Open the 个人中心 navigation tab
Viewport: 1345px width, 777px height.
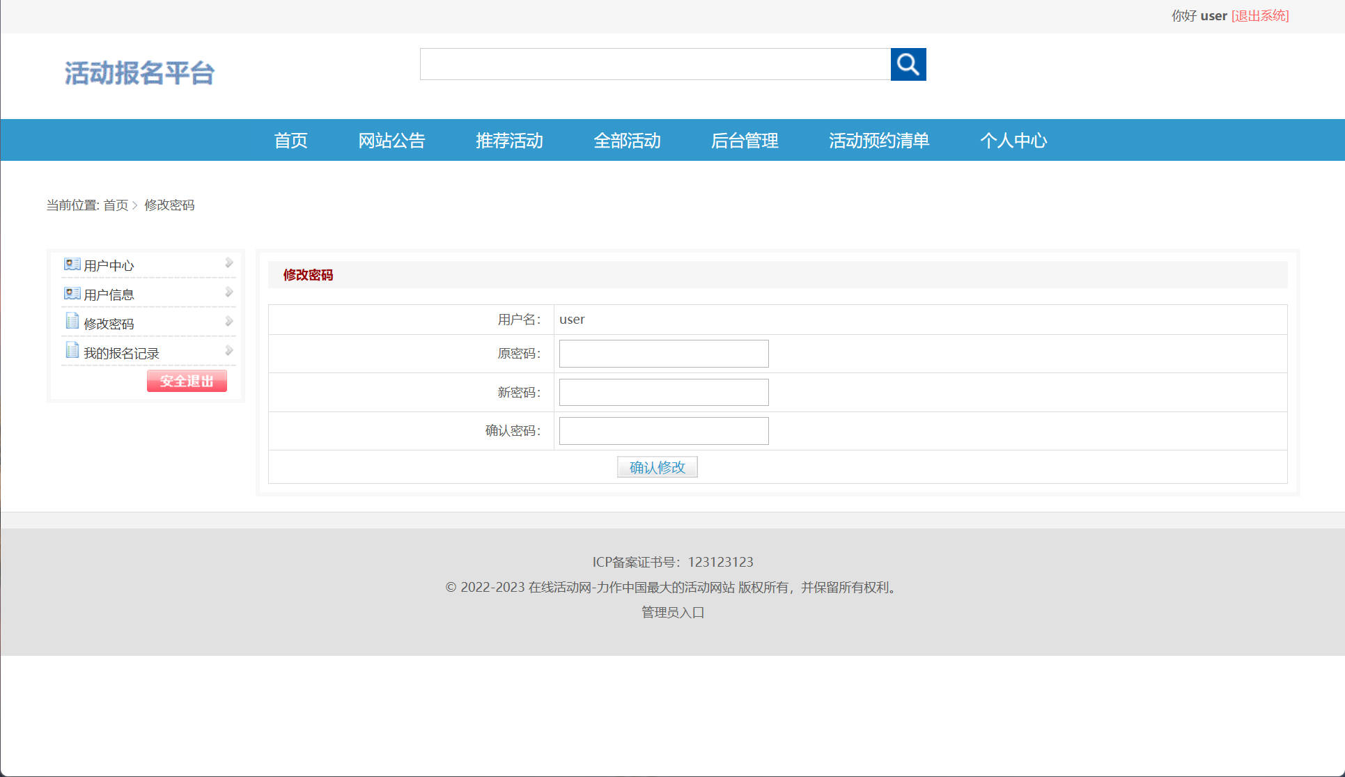click(1013, 141)
